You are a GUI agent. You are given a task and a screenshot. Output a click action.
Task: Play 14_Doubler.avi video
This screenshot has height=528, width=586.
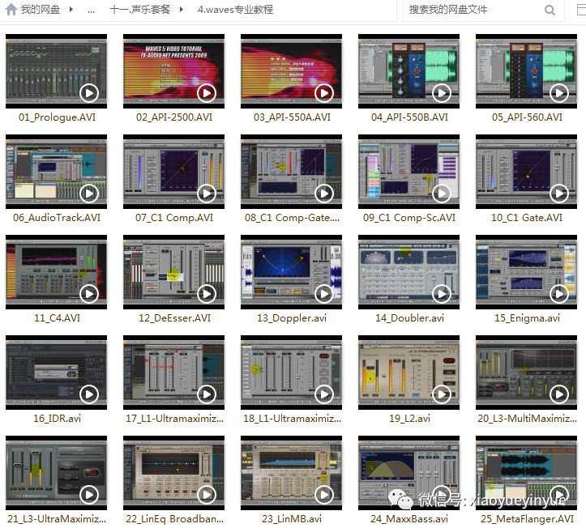click(x=442, y=294)
